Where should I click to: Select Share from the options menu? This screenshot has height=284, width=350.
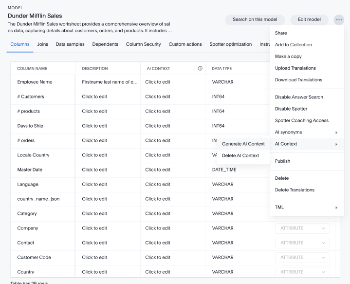tap(281, 33)
